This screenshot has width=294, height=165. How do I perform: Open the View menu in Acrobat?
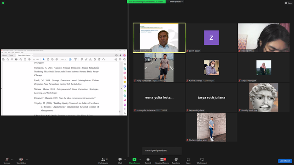tap(9, 53)
